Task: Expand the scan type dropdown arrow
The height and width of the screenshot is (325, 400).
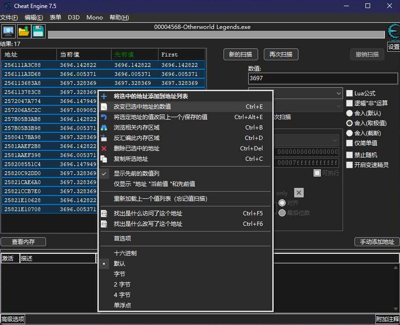Action: (338, 93)
